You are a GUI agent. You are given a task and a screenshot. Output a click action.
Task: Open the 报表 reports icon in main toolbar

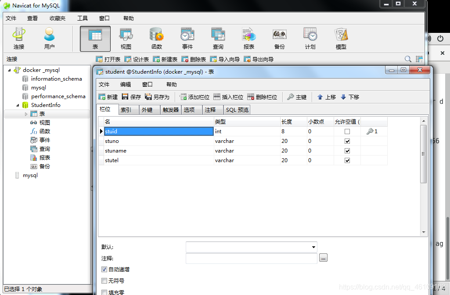point(248,39)
